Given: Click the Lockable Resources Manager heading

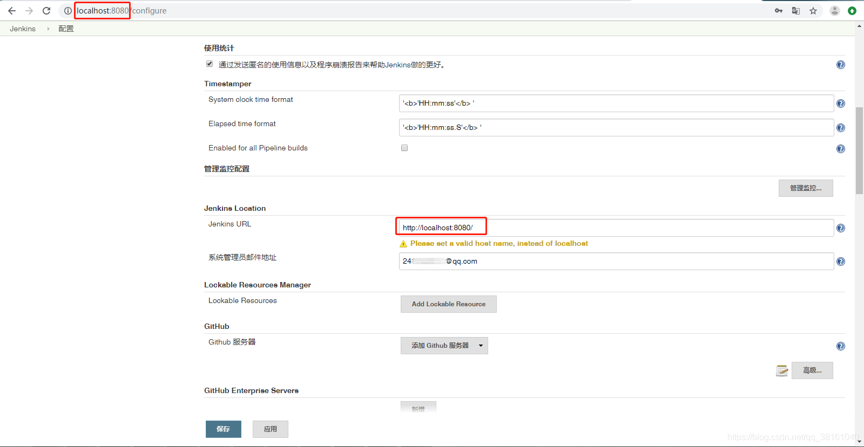Looking at the screenshot, I should click(x=258, y=285).
